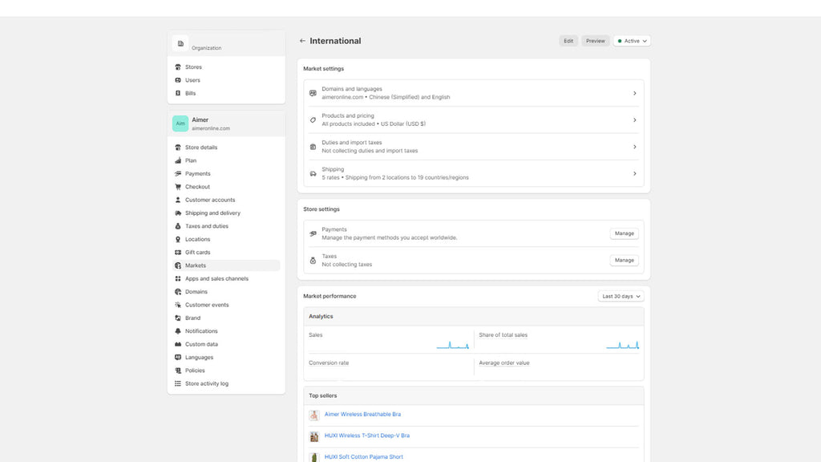Open Aimer Wireless Breathable Bra link

coord(362,415)
